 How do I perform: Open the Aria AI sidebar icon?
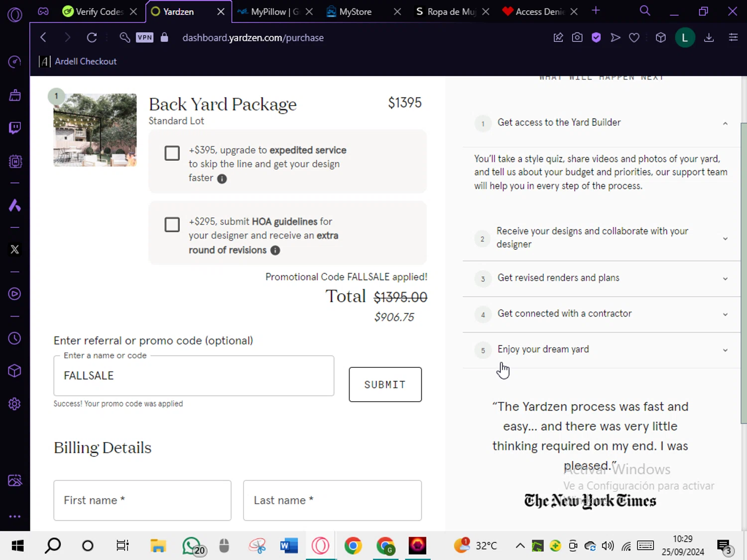click(15, 205)
